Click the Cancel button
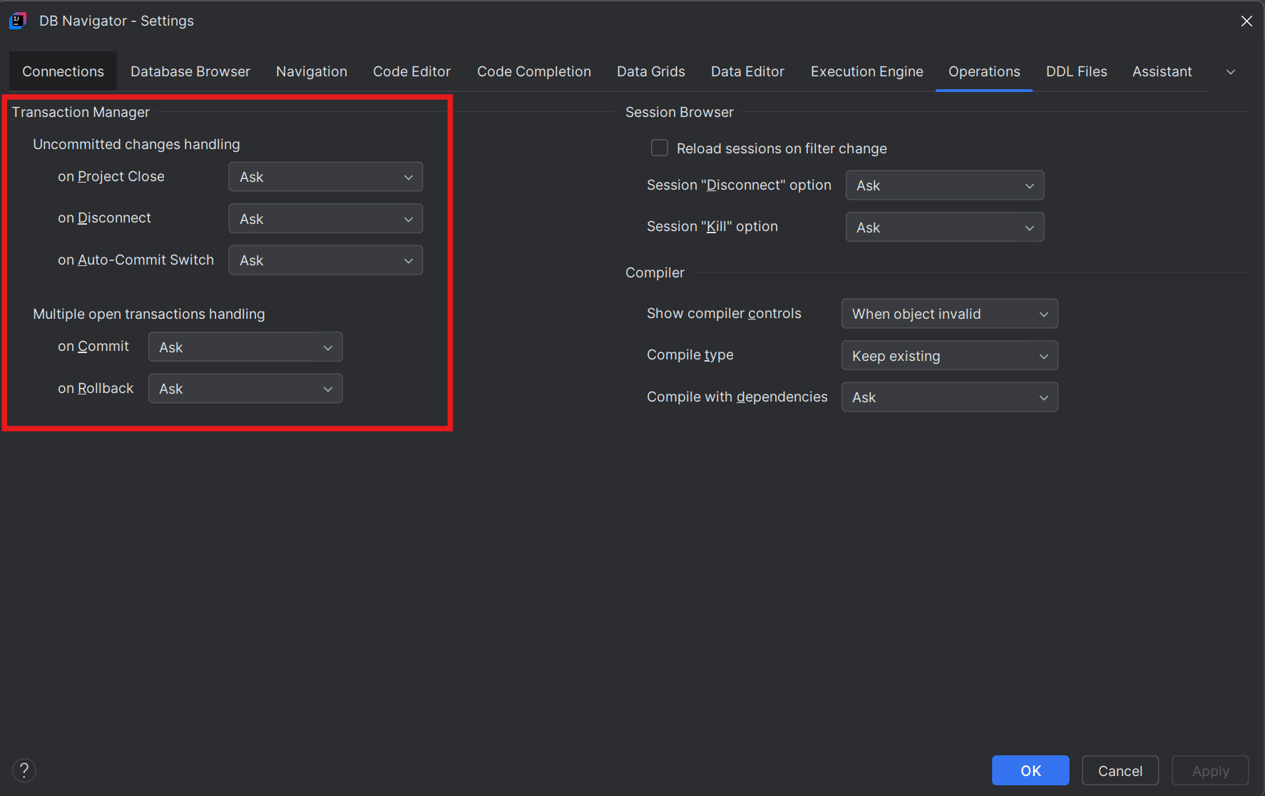The image size is (1265, 796). coord(1120,770)
